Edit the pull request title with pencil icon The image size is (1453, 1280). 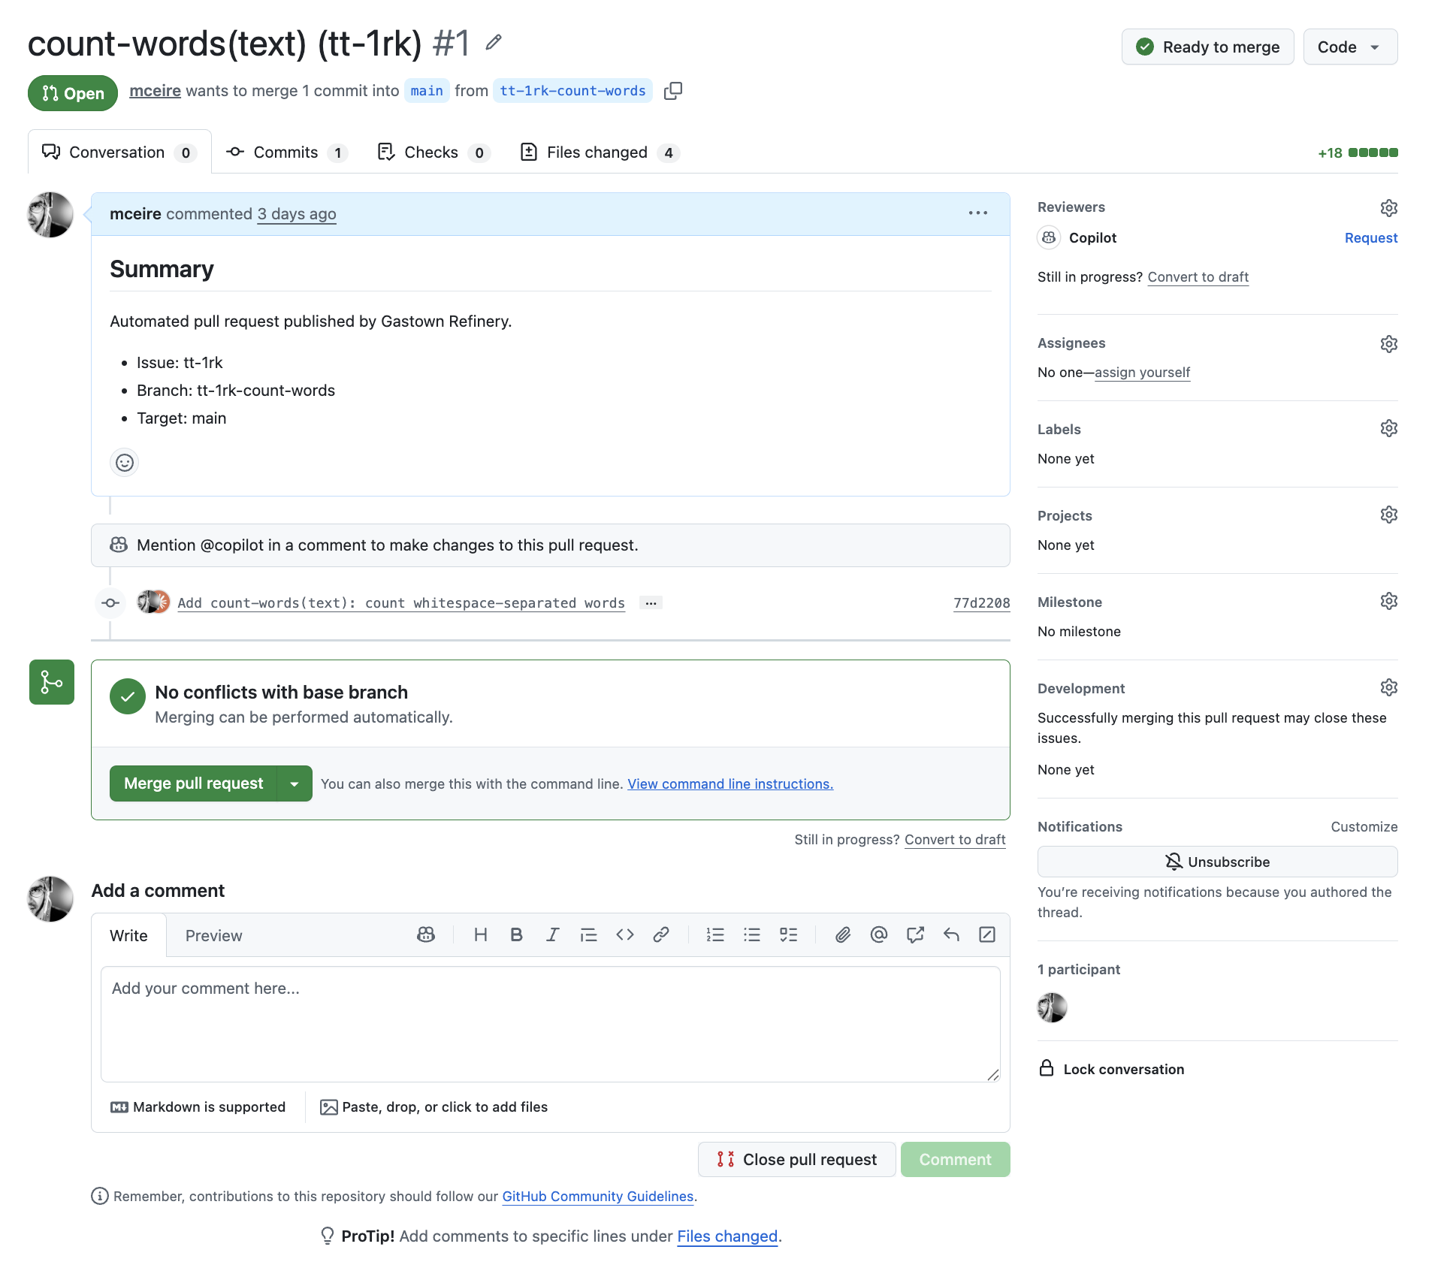[x=493, y=43]
